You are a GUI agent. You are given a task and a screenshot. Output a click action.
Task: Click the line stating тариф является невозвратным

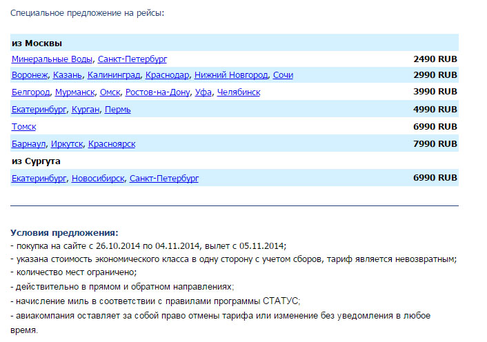[x=234, y=259]
